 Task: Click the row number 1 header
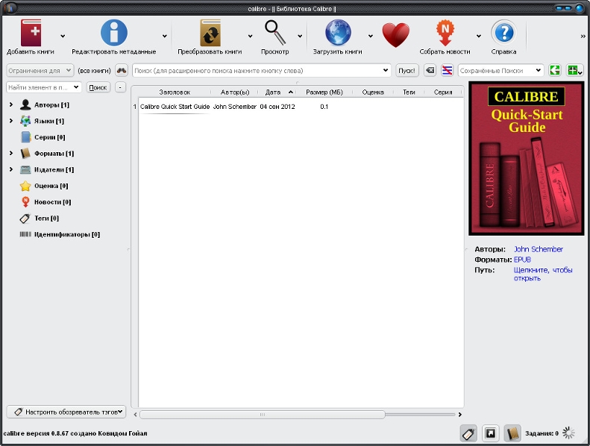[x=135, y=107]
